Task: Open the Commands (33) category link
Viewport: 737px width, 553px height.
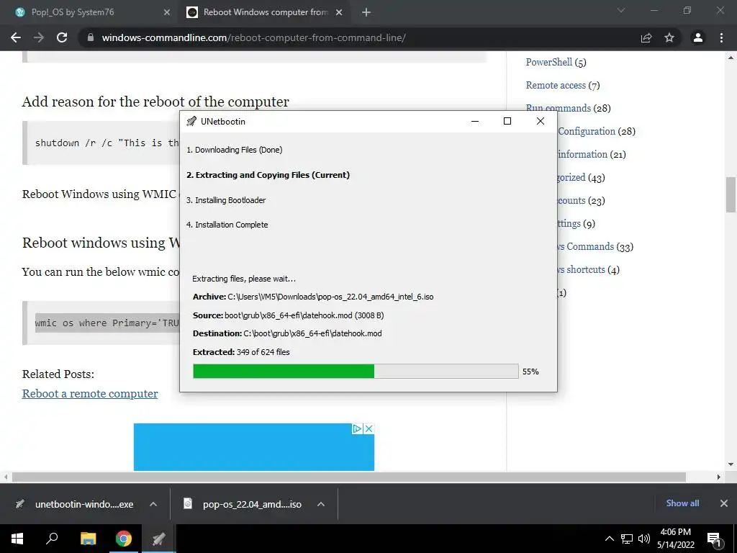Action: [586, 246]
